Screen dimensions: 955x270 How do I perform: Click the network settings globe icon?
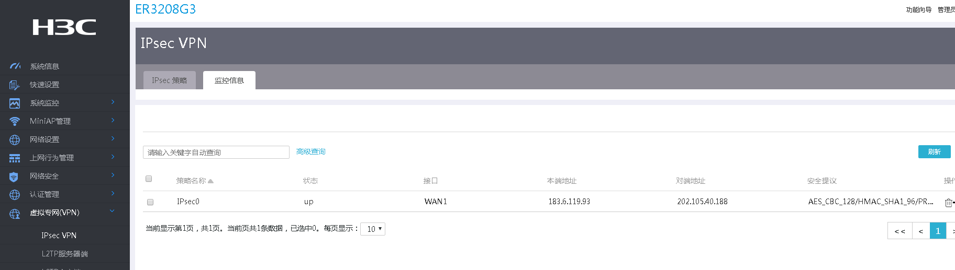click(x=15, y=139)
